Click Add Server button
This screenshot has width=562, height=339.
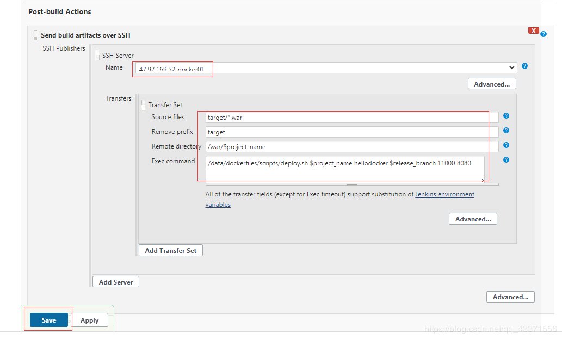116,282
